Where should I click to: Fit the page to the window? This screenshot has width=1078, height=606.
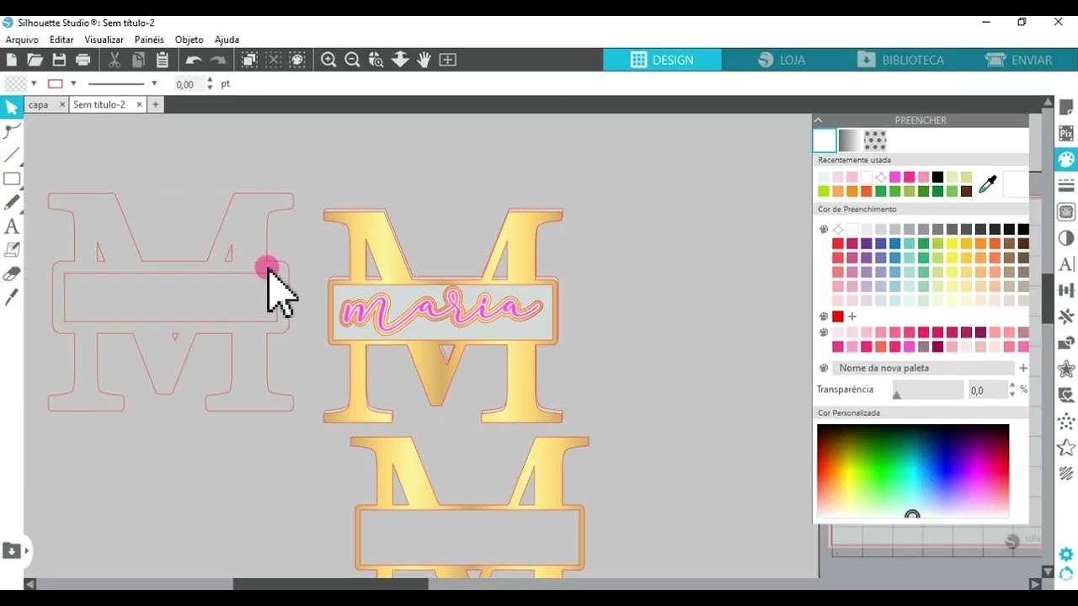click(448, 60)
